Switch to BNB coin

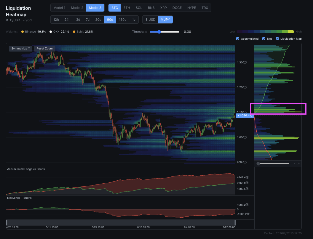[151, 8]
